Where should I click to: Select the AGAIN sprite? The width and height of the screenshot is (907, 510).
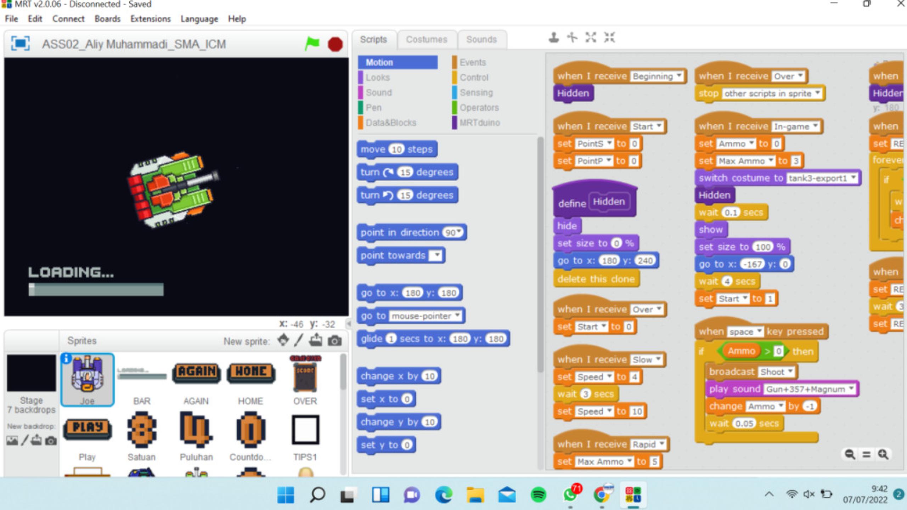point(196,380)
